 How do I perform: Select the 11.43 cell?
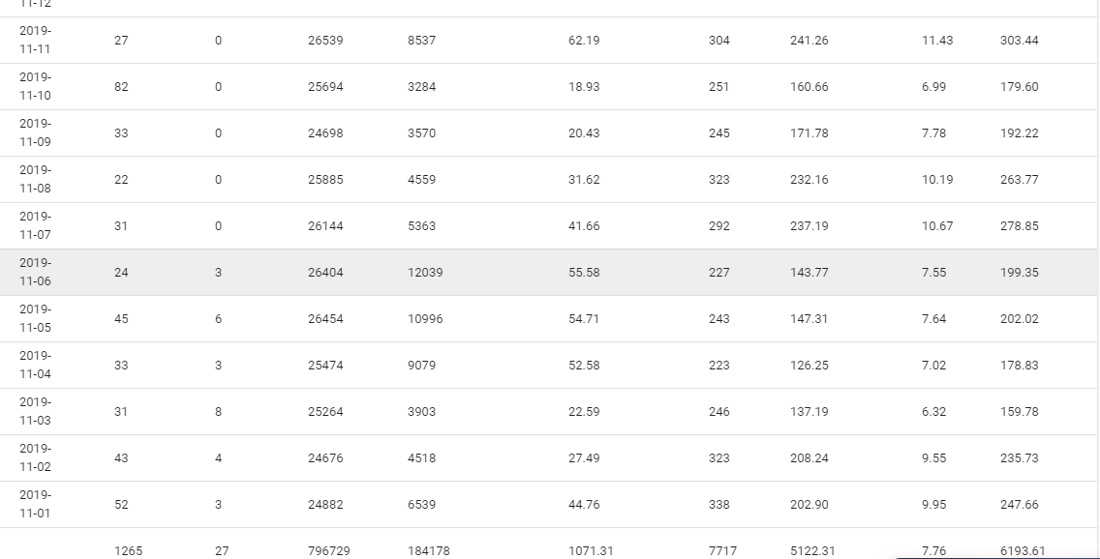(937, 41)
